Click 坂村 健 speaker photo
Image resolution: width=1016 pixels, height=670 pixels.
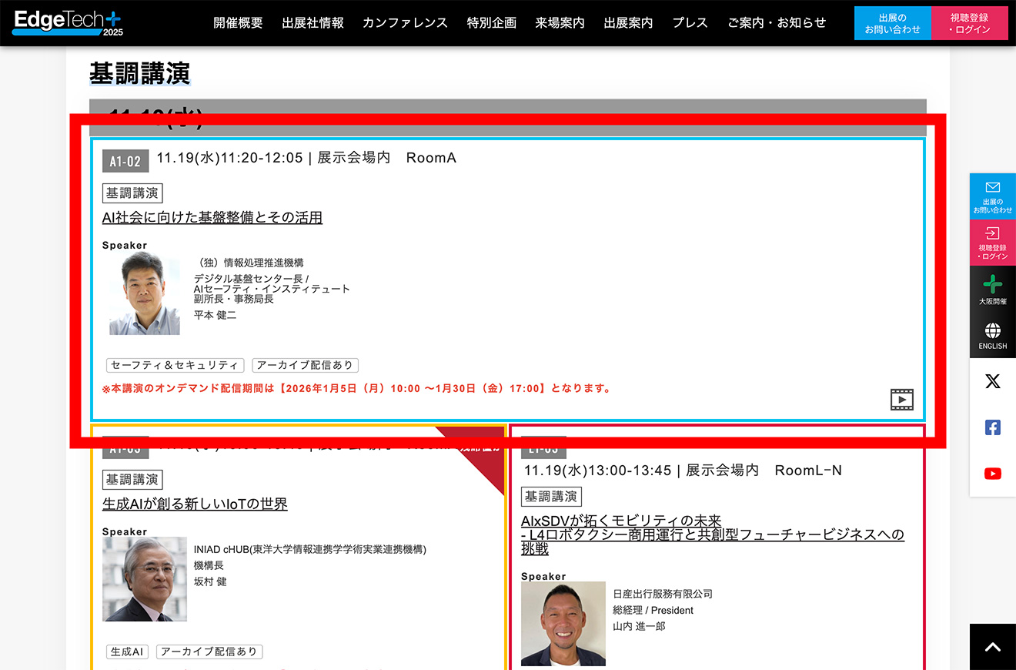(x=145, y=579)
